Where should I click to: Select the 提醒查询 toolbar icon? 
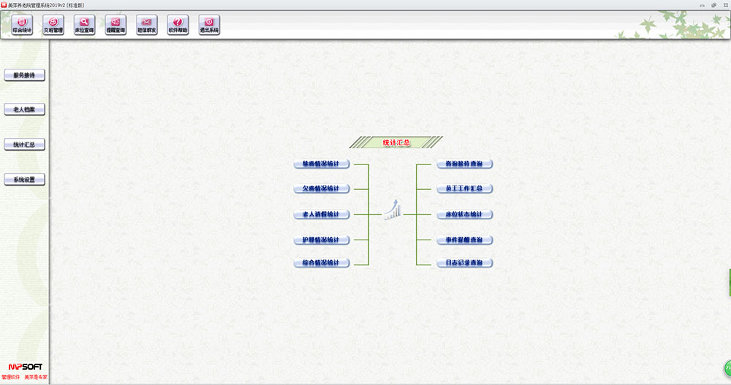115,26
